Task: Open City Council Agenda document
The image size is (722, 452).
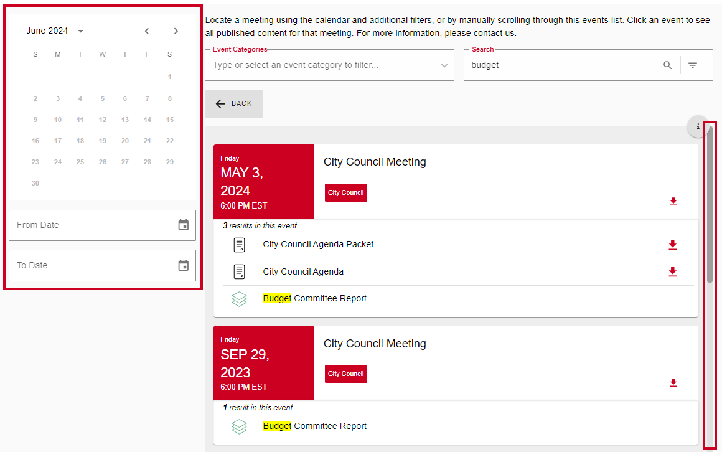Action: 303,272
